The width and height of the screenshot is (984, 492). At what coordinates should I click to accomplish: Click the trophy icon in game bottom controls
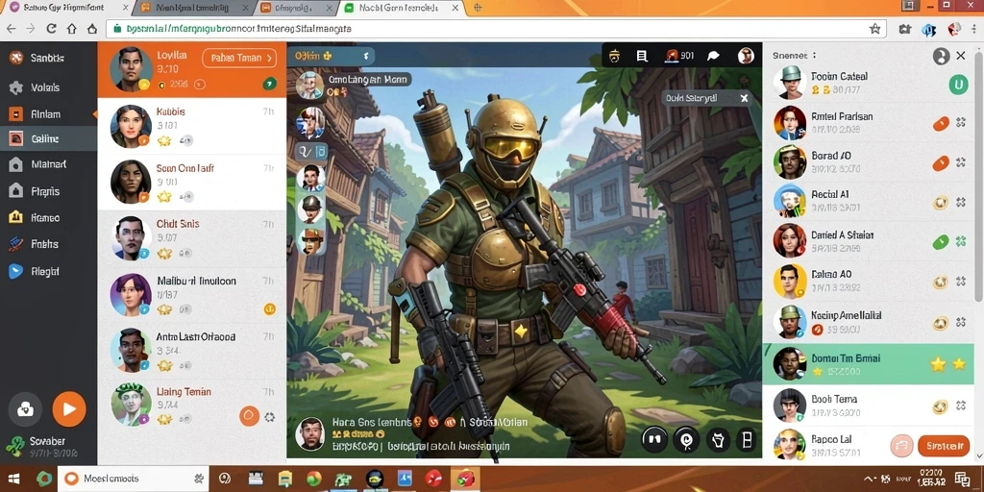coord(718,440)
